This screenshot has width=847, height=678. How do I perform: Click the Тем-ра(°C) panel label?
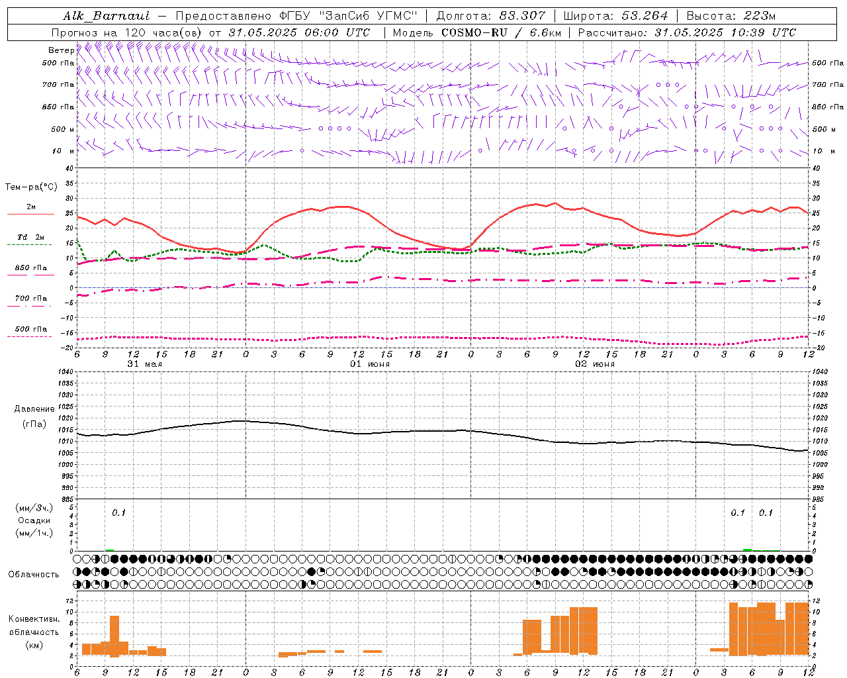pyautogui.click(x=31, y=187)
